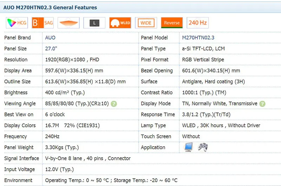Click the Display Colors label
The height and width of the screenshot is (186, 281).
pos(20,126)
